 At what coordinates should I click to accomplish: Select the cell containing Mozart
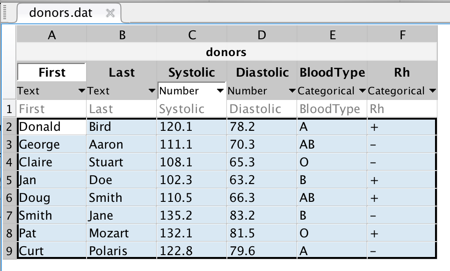[121, 233]
